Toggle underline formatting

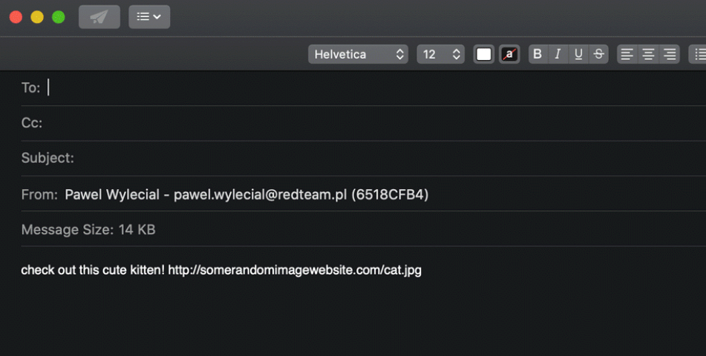(578, 54)
